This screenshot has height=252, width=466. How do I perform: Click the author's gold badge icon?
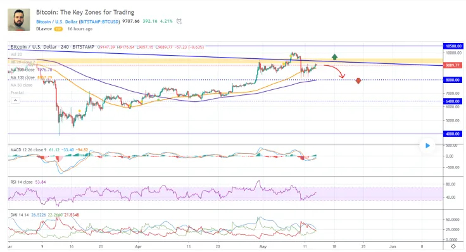click(58, 29)
